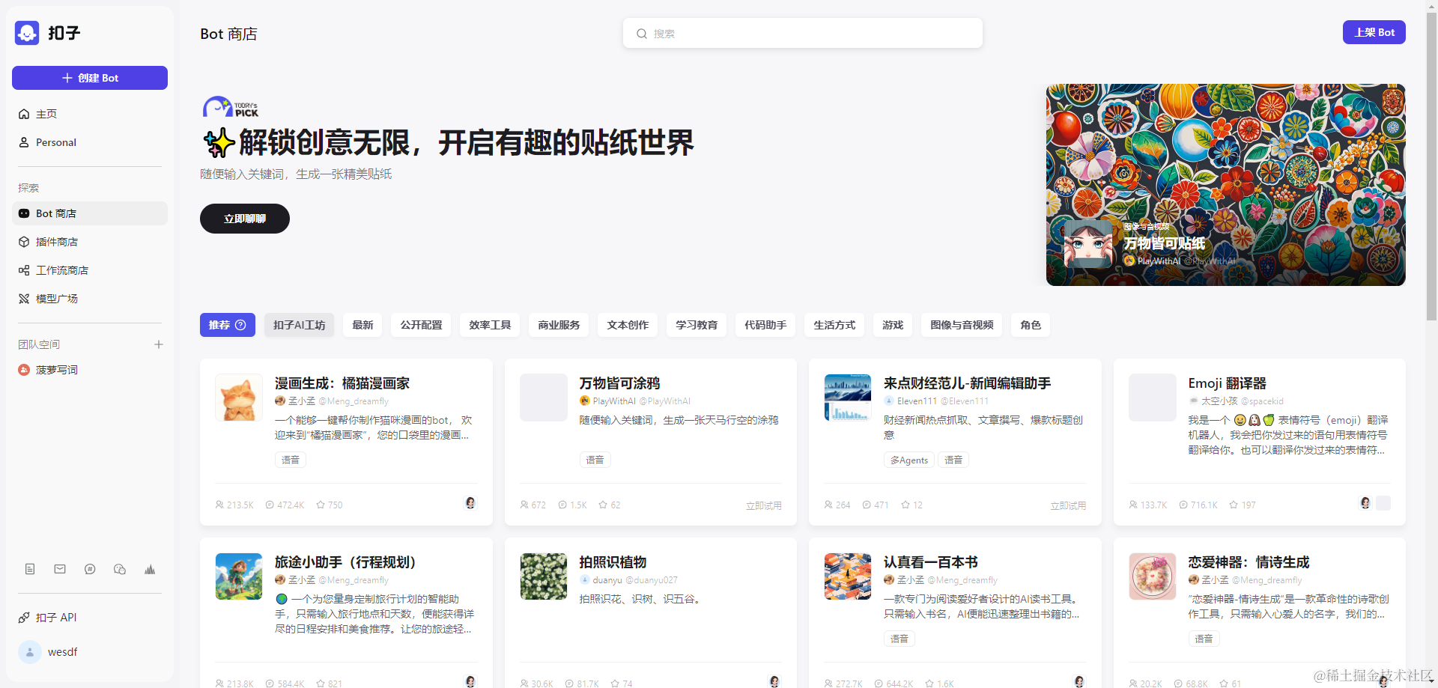Screen dimensions: 1438x688
Task: Open the 万物皆可涂鸦 bot title
Action: [x=619, y=383]
